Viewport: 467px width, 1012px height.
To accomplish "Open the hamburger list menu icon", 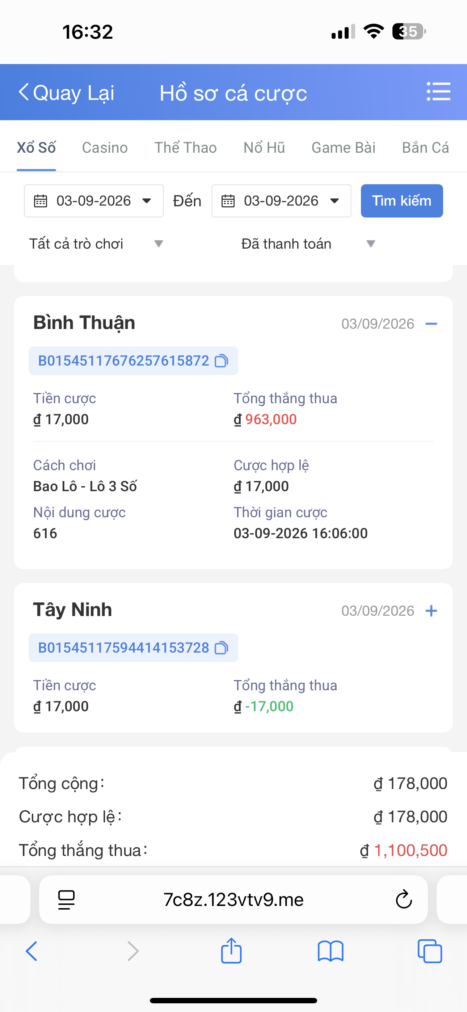I will [x=438, y=92].
